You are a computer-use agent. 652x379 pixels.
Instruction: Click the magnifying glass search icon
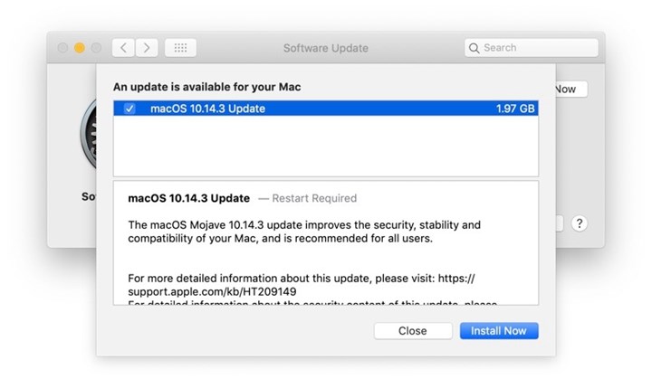coord(475,48)
